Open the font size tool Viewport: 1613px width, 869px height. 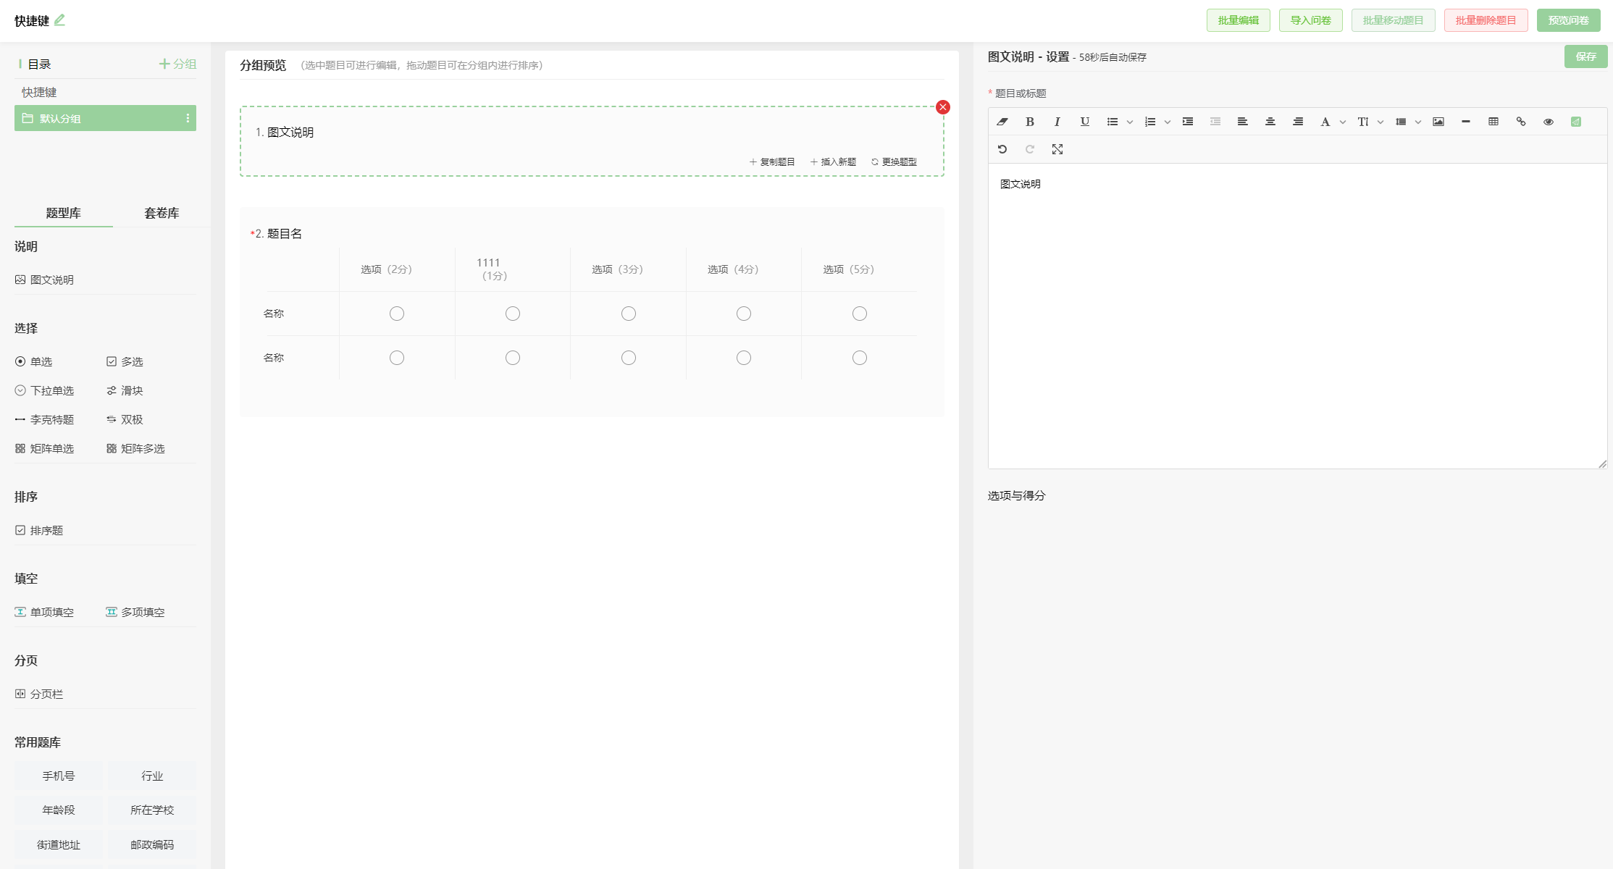(x=1363, y=122)
